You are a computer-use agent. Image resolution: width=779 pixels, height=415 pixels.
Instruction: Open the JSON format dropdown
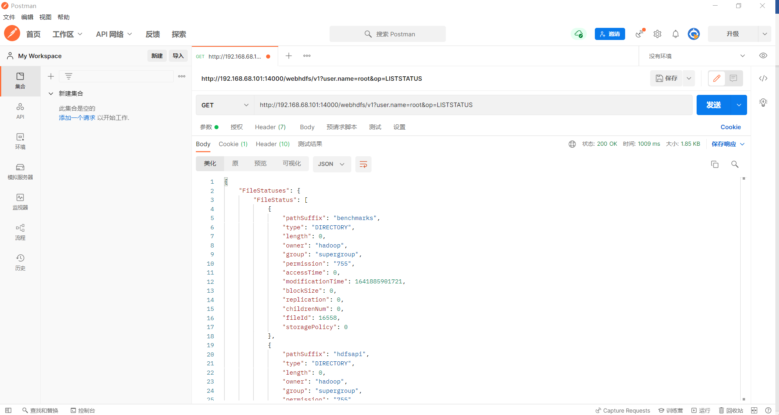point(332,164)
